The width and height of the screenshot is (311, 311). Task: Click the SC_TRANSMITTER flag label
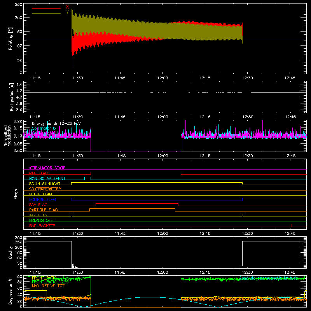click(x=45, y=189)
